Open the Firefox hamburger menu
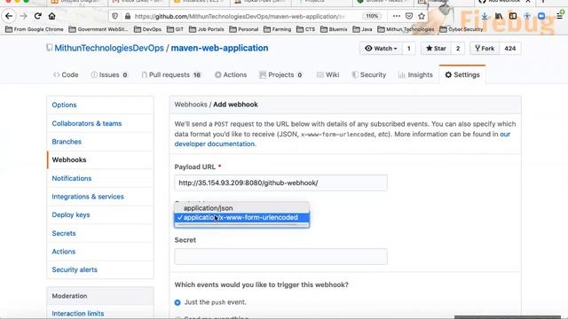 click(560, 16)
